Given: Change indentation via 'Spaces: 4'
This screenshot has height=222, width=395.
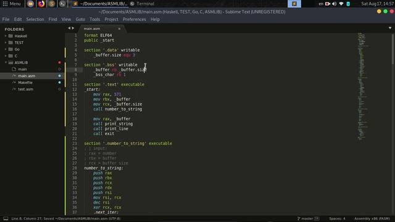Looking at the screenshot, I should 337,218.
